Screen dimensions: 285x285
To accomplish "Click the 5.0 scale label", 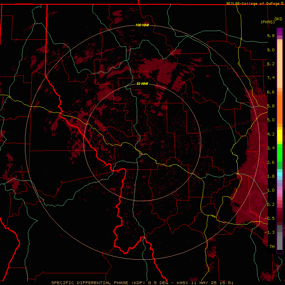I will [271, 120].
